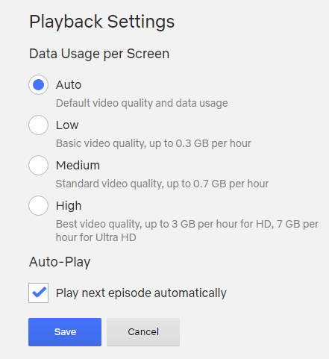Click 'Best video quality, up to 3 GB' text
329x359 pixels.
[x=187, y=224]
